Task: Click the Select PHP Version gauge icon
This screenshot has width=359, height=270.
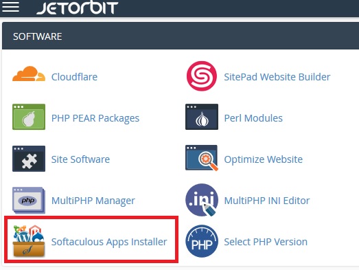Action: click(202, 241)
